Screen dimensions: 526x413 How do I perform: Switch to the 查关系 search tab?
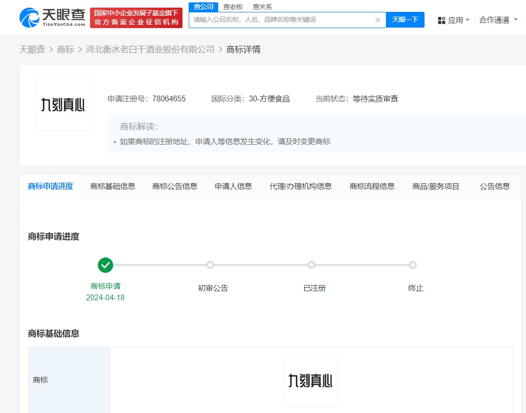point(262,7)
